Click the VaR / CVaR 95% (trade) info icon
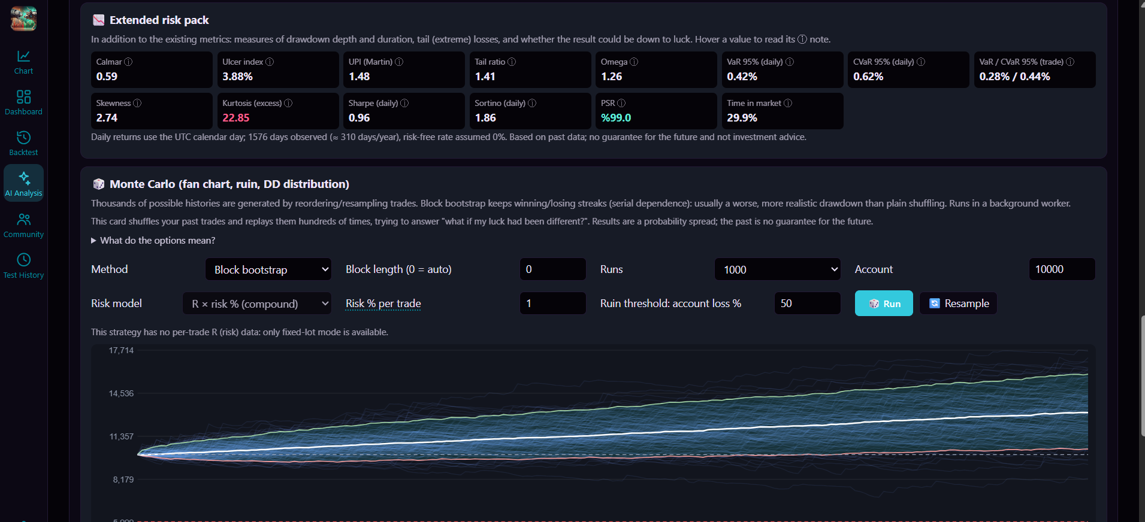The width and height of the screenshot is (1145, 522). [x=1070, y=62]
